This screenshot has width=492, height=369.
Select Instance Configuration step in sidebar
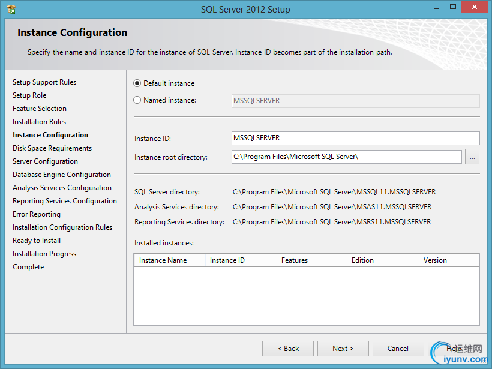coord(50,135)
